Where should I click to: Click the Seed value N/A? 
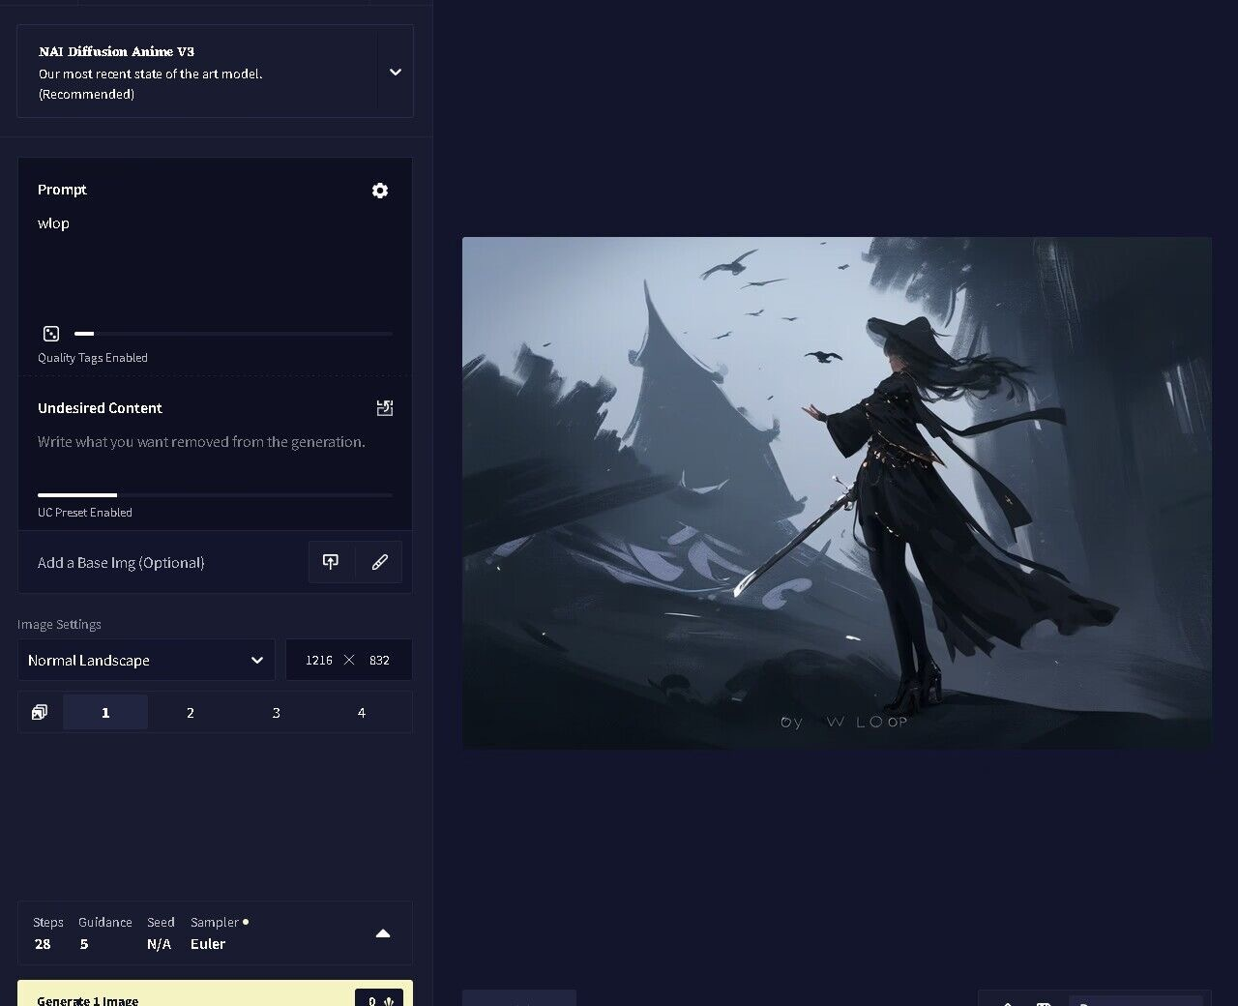coord(159,944)
